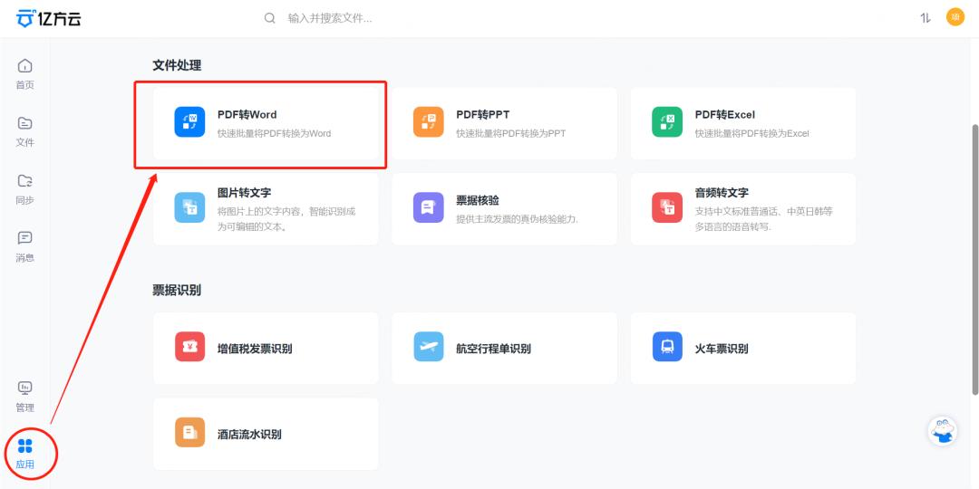Open the 票据核验 title
This screenshot has height=489, width=979.
[478, 200]
